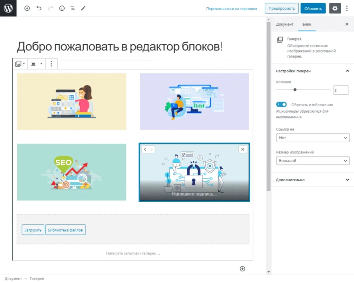Undo the last change
This screenshot has width=354, height=282.
coord(39,8)
